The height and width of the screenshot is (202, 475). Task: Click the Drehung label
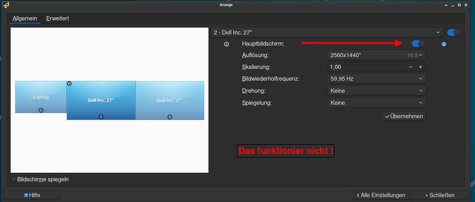(x=254, y=91)
